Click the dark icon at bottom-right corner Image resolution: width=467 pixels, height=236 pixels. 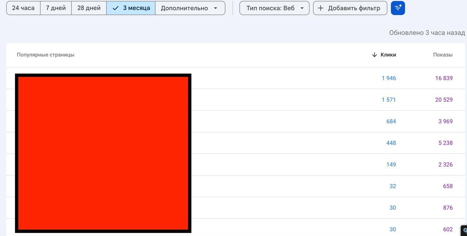464,231
